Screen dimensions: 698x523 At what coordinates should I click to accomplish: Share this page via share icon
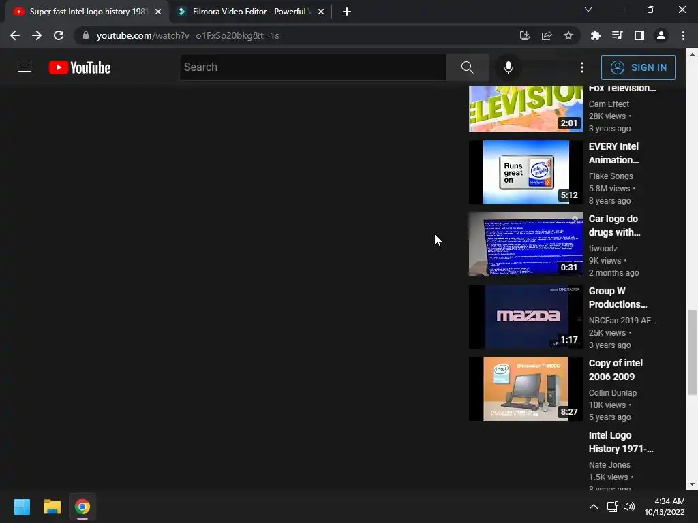[547, 35]
